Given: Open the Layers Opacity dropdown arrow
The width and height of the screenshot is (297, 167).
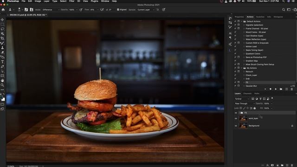Looking at the screenshot, I should [271, 103].
